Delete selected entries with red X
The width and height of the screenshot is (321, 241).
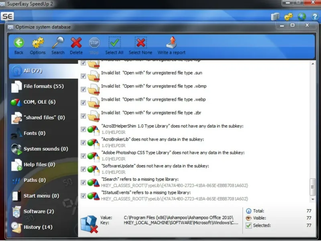click(x=76, y=43)
